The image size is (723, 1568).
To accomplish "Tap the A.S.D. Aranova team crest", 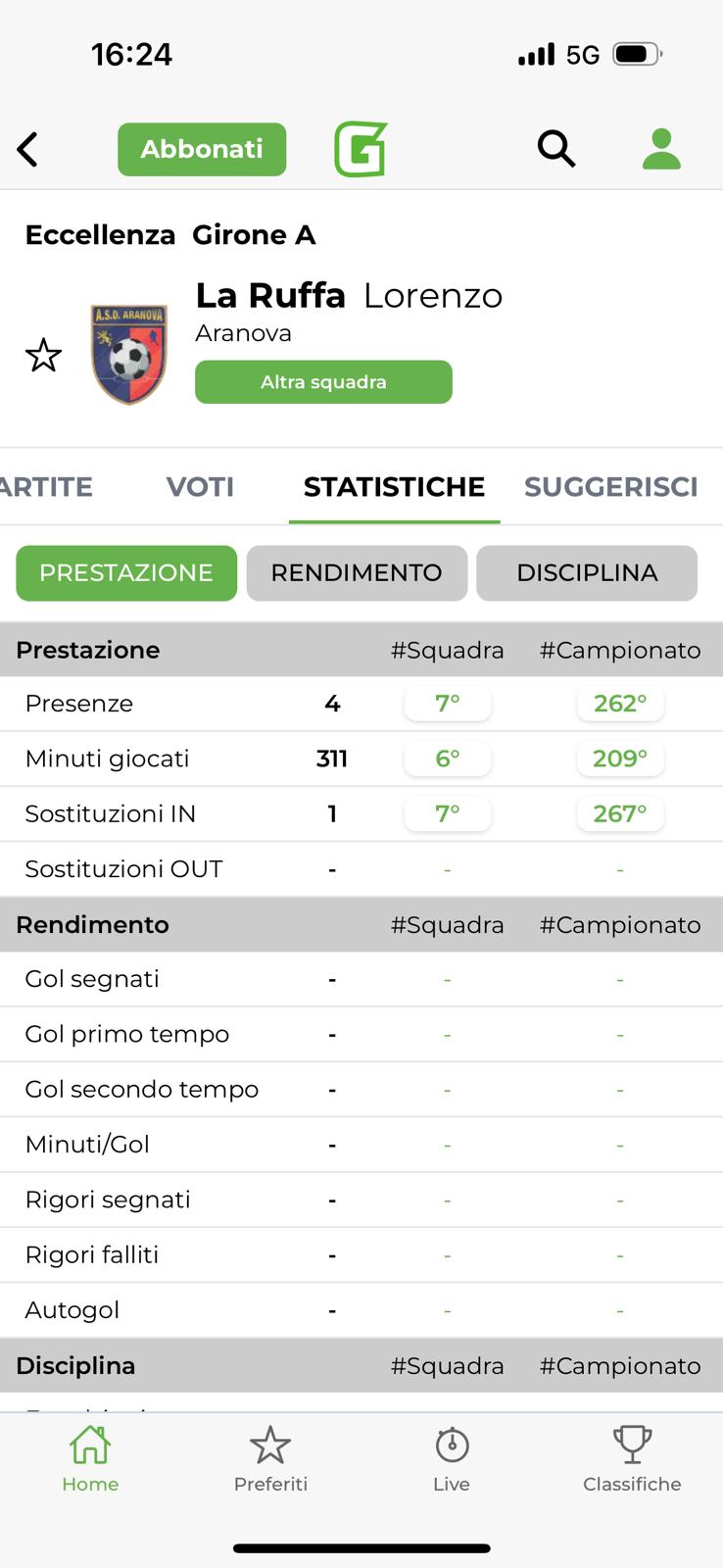I will pyautogui.click(x=129, y=355).
